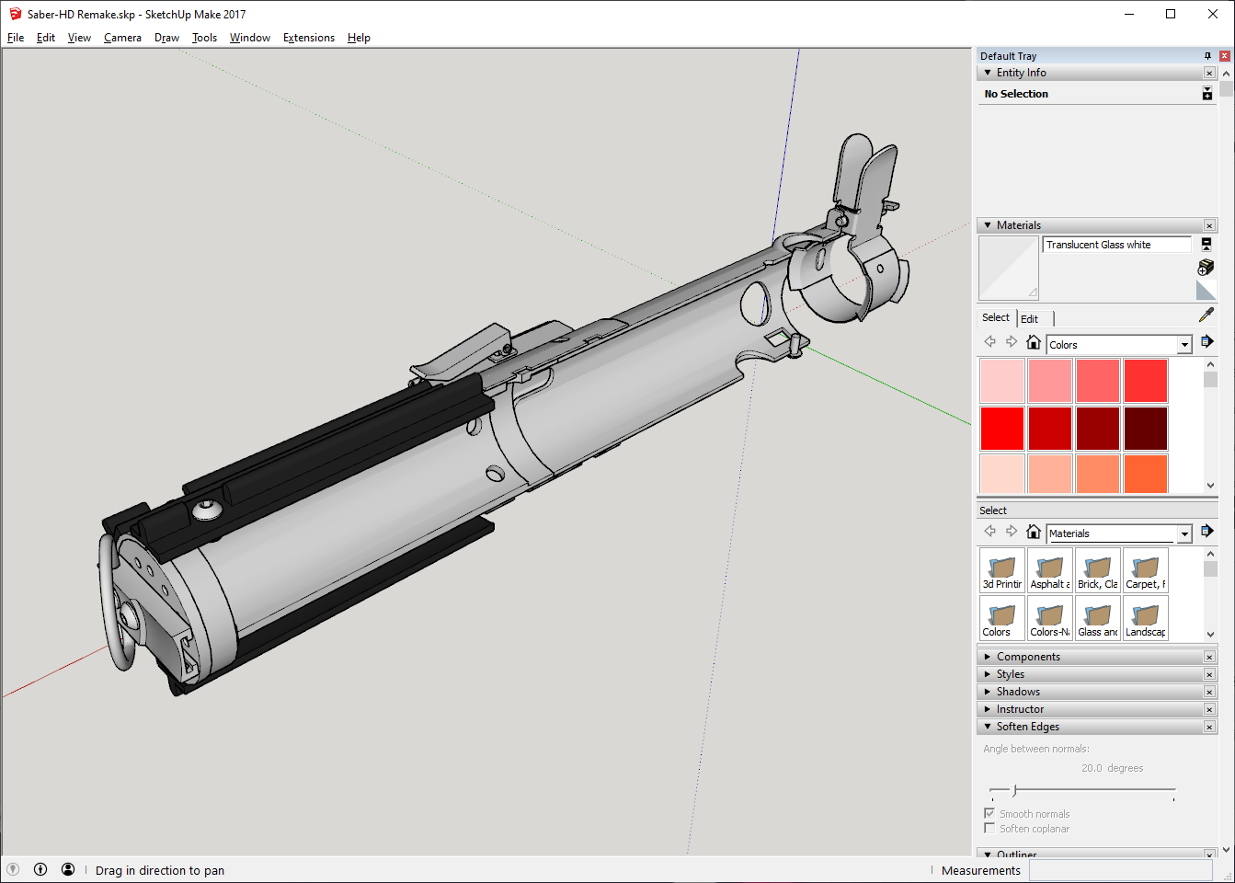Switch to the Materials Select tab
1235x883 pixels.
(996, 317)
